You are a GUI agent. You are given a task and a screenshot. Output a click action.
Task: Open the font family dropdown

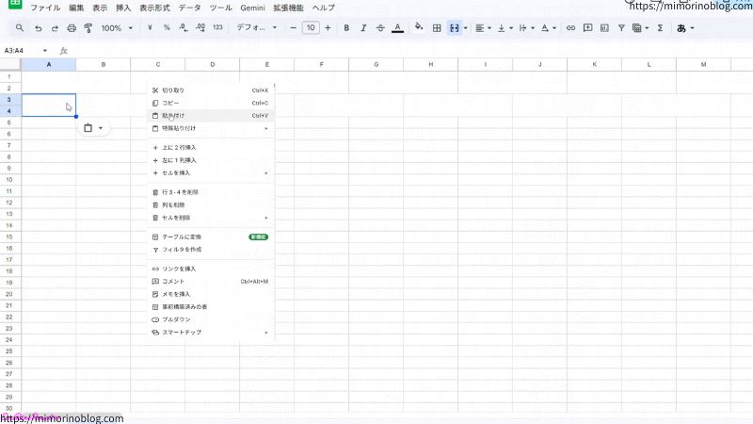[256, 28]
